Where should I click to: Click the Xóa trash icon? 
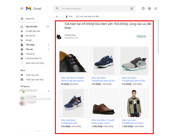click(67, 17)
